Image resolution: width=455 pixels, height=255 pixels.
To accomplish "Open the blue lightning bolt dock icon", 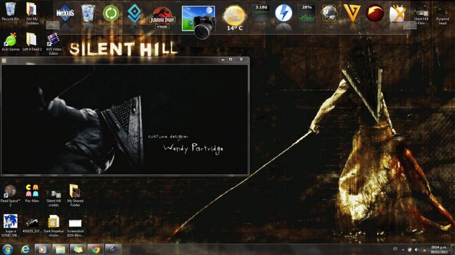I will click(284, 13).
